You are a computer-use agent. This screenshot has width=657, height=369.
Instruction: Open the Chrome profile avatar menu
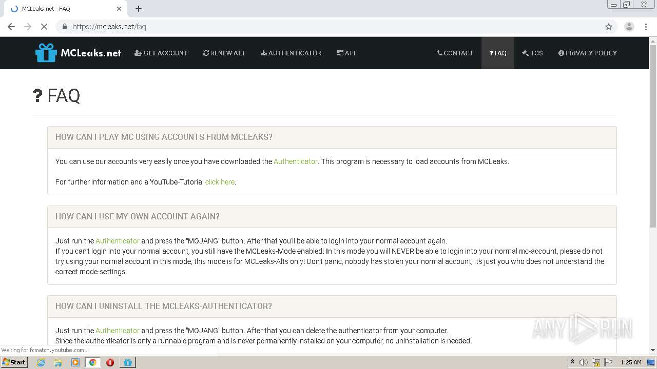629,27
